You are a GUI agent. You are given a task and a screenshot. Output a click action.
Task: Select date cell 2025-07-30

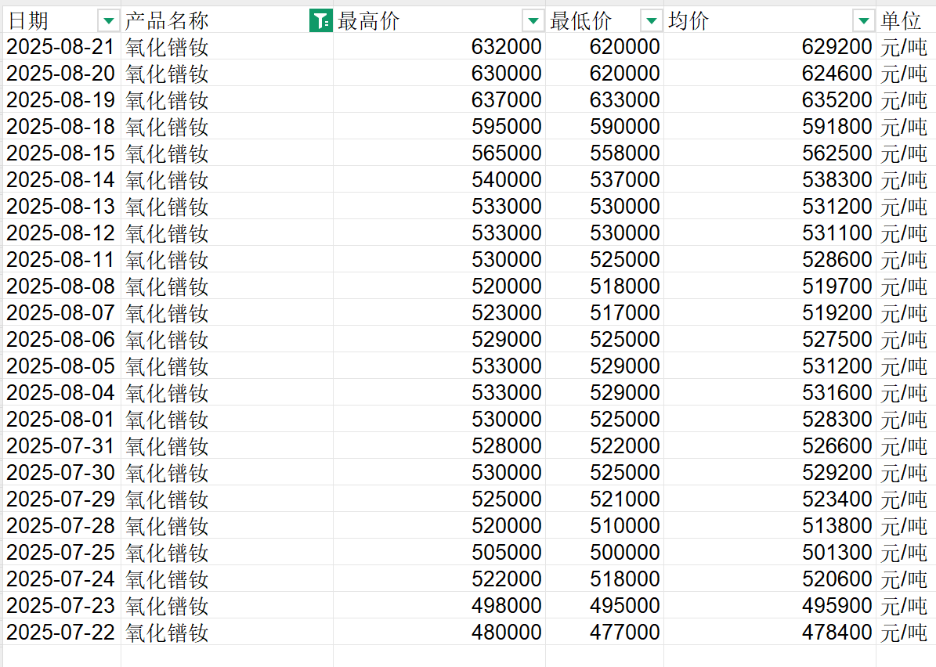[x=61, y=472]
